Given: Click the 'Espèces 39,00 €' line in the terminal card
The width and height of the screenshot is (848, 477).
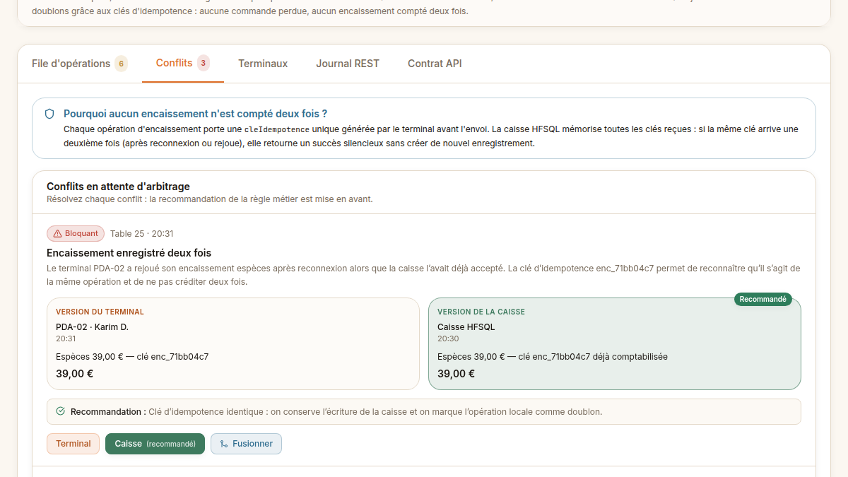Looking at the screenshot, I should point(132,357).
